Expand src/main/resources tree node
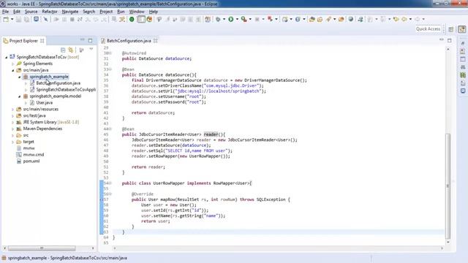468x263 pixels. click(x=13, y=109)
